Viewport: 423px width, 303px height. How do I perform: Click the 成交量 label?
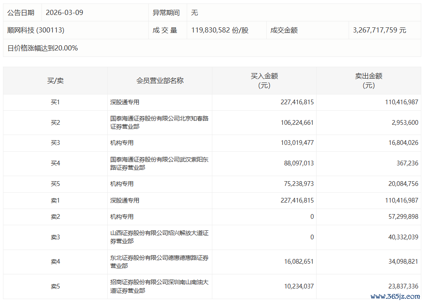point(165,30)
